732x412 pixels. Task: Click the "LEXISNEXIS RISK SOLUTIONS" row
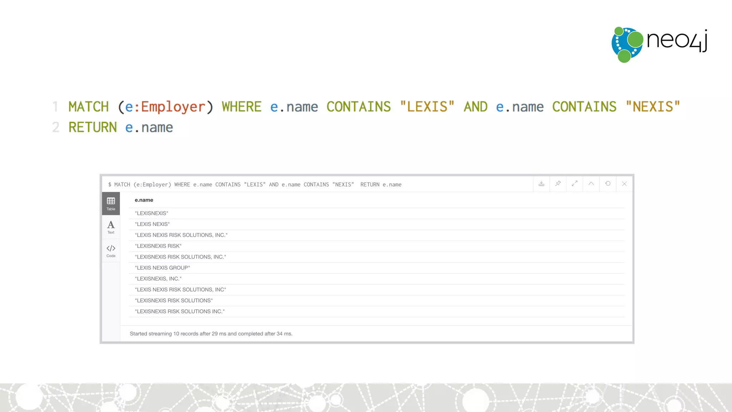[174, 300]
